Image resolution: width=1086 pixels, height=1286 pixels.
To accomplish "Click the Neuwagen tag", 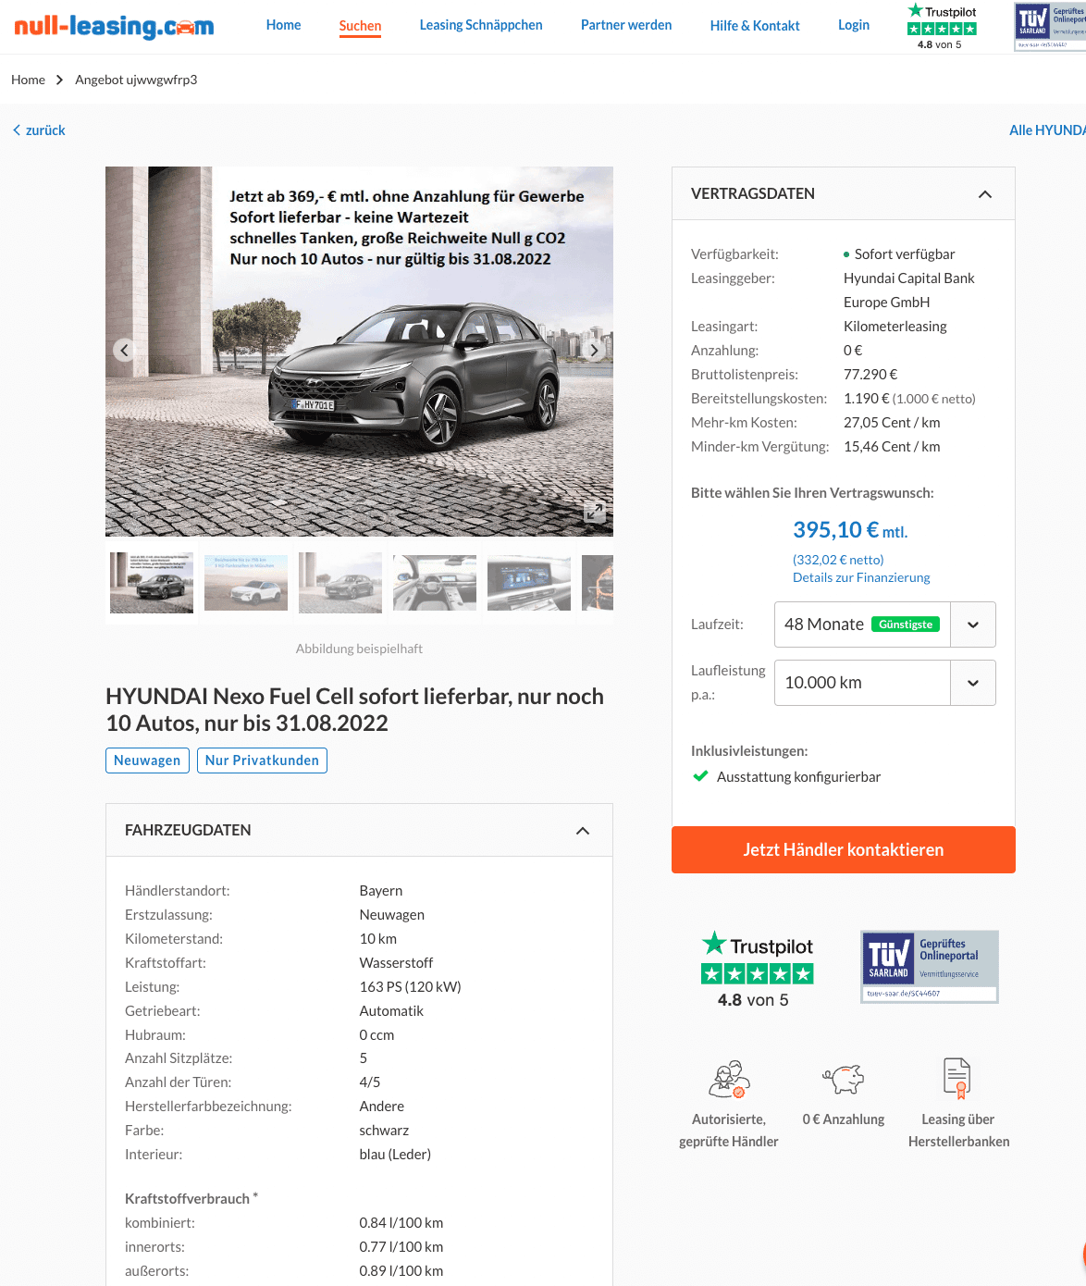I will 147,760.
